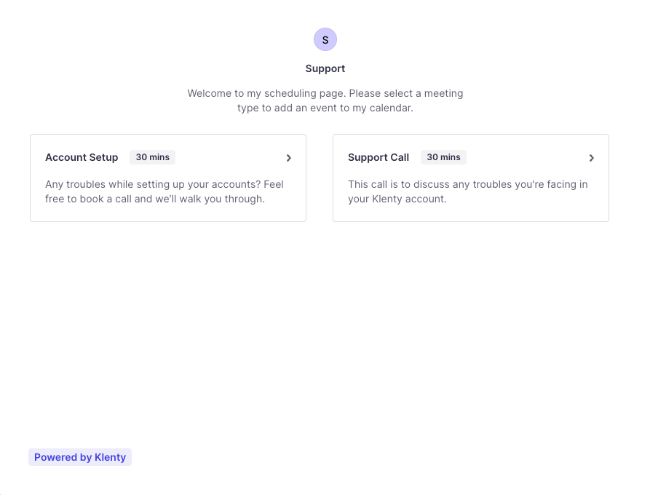Viewport: 650px width, 495px height.
Task: Click the welcome message text
Action: [325, 100]
